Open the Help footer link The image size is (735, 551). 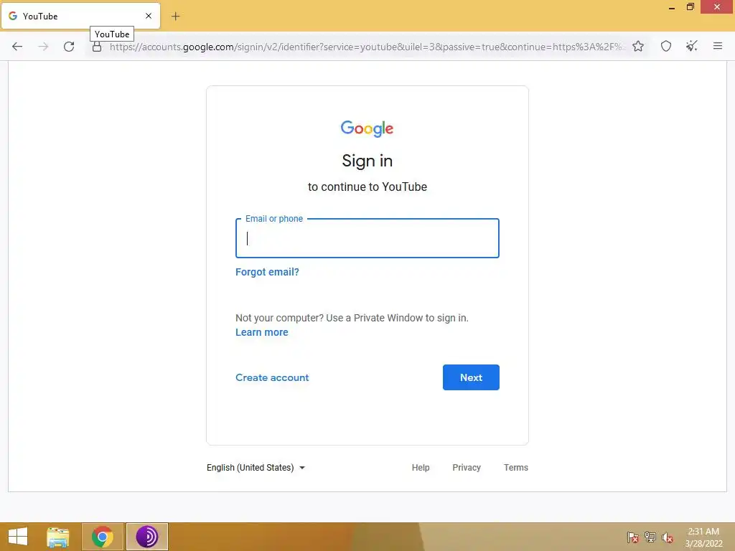coord(421,468)
